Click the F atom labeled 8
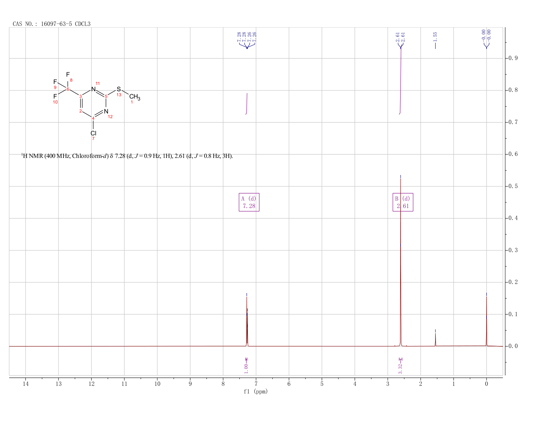548x423 pixels. (68, 74)
